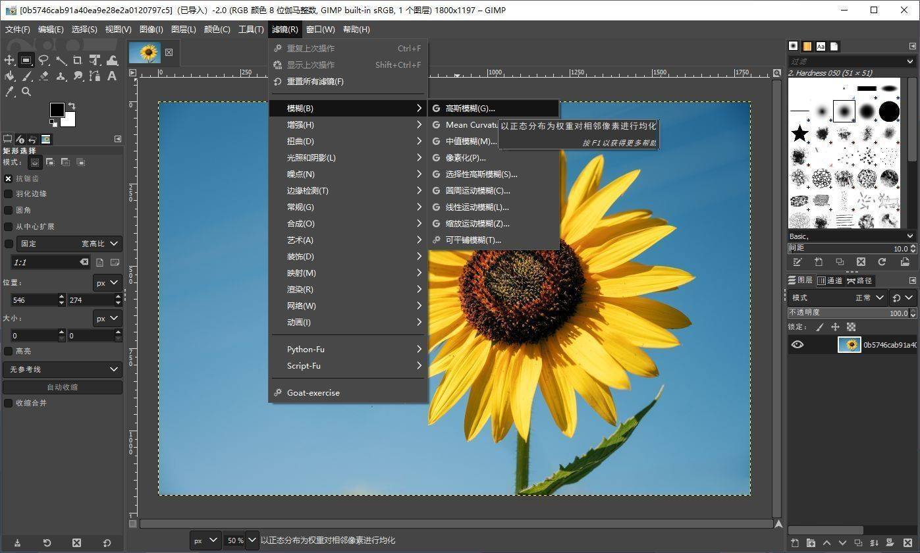Restore tool preset icon at bottom left
The height and width of the screenshot is (553, 920).
tap(47, 543)
